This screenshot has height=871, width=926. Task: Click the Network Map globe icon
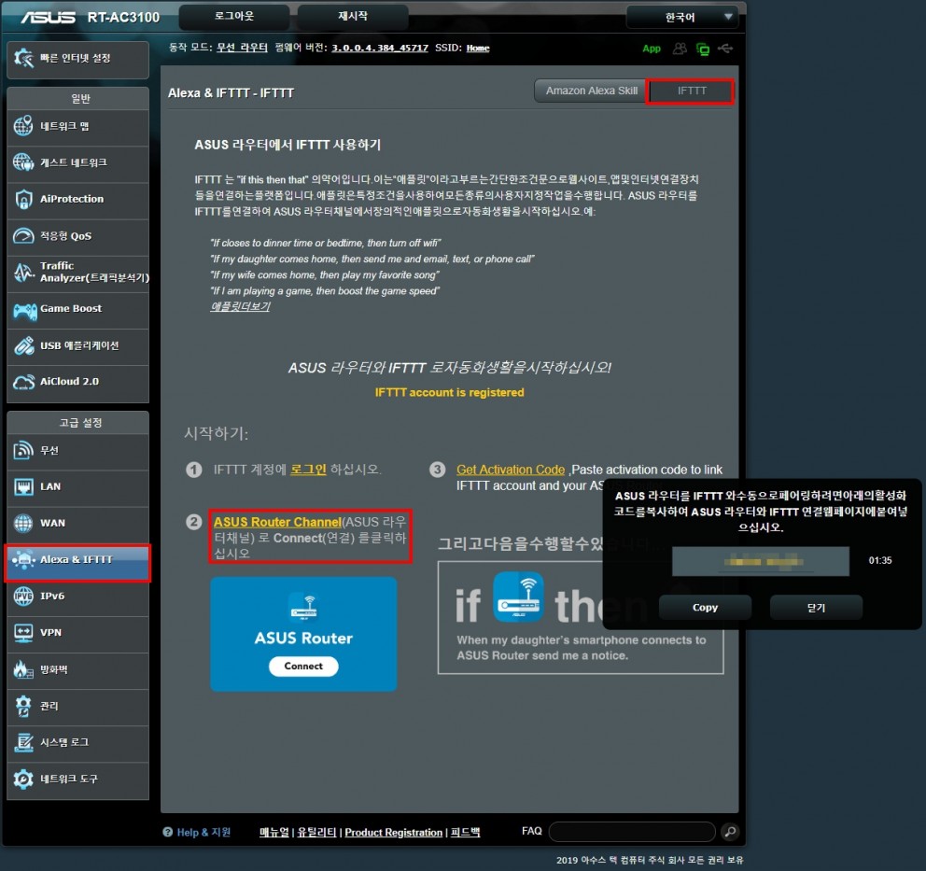pos(23,126)
